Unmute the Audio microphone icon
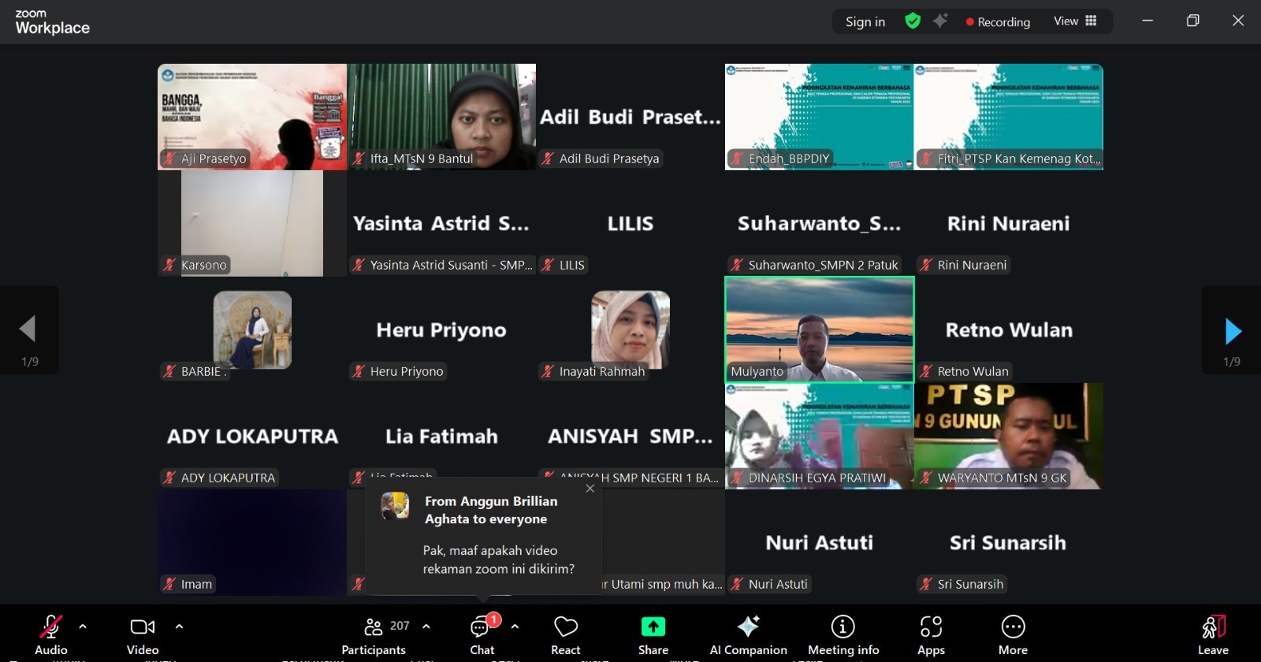Image resolution: width=1261 pixels, height=662 pixels. tap(51, 627)
